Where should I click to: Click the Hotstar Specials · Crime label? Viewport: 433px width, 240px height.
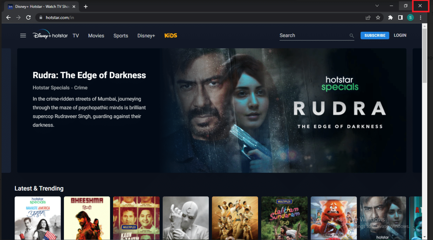(x=60, y=88)
